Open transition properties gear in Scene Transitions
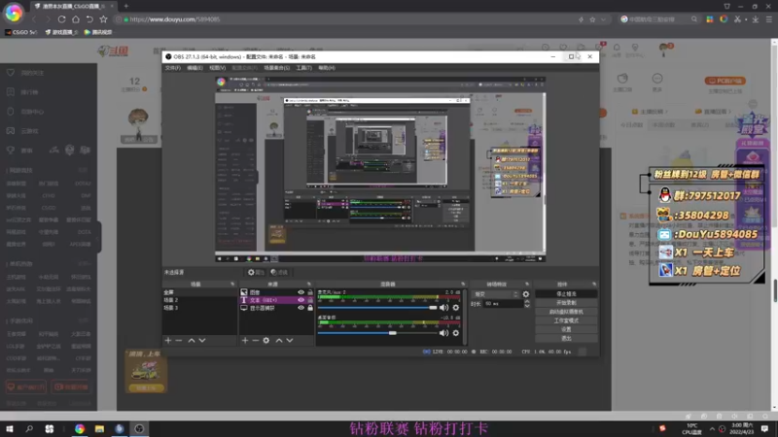 [x=526, y=294]
